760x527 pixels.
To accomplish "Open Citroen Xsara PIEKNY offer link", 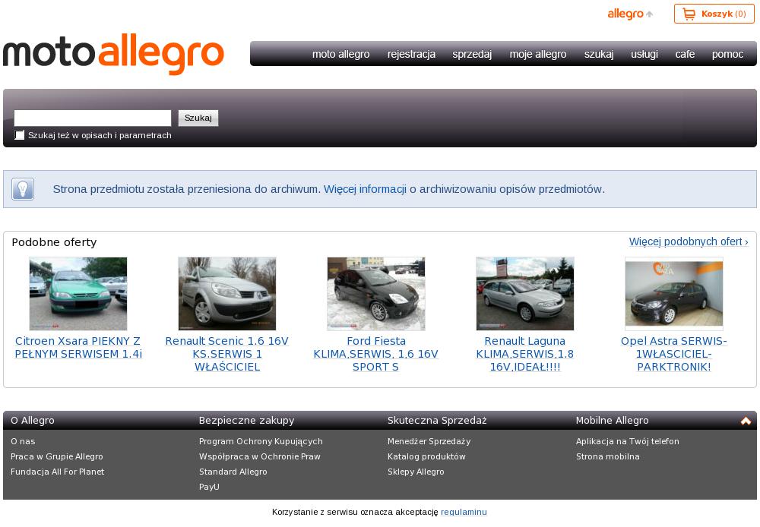I will [x=78, y=347].
